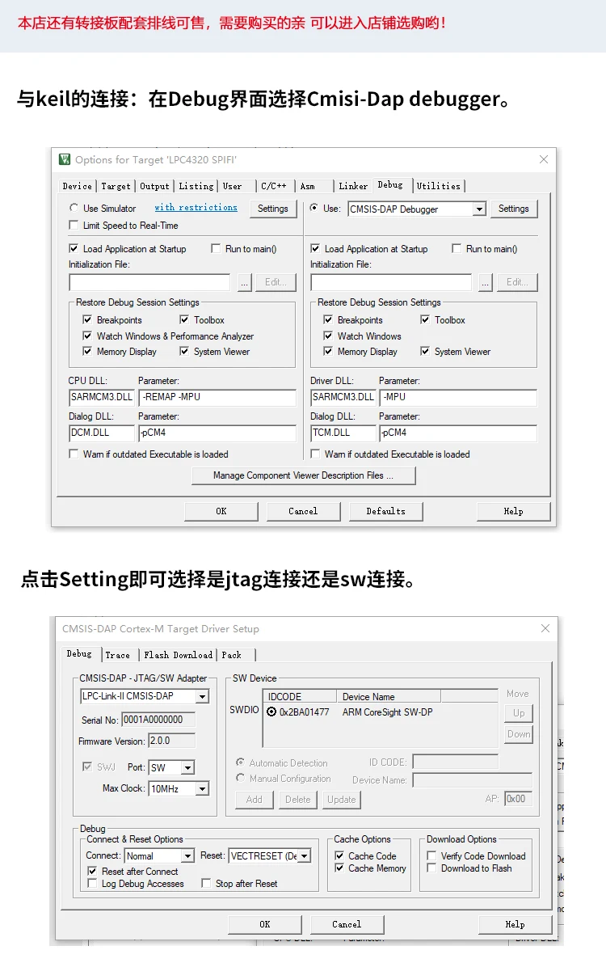Click Cancel in Options dialog
The image size is (606, 963).
point(303,511)
